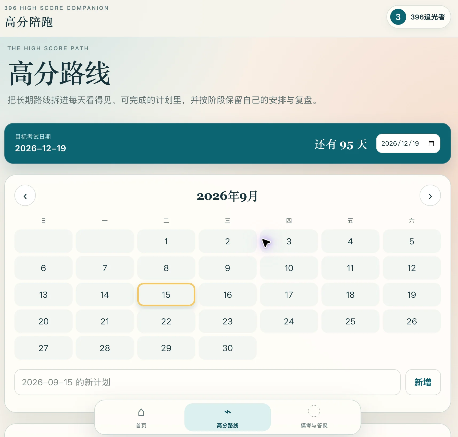
Task: Go to next month with right chevron
Action: (430, 195)
